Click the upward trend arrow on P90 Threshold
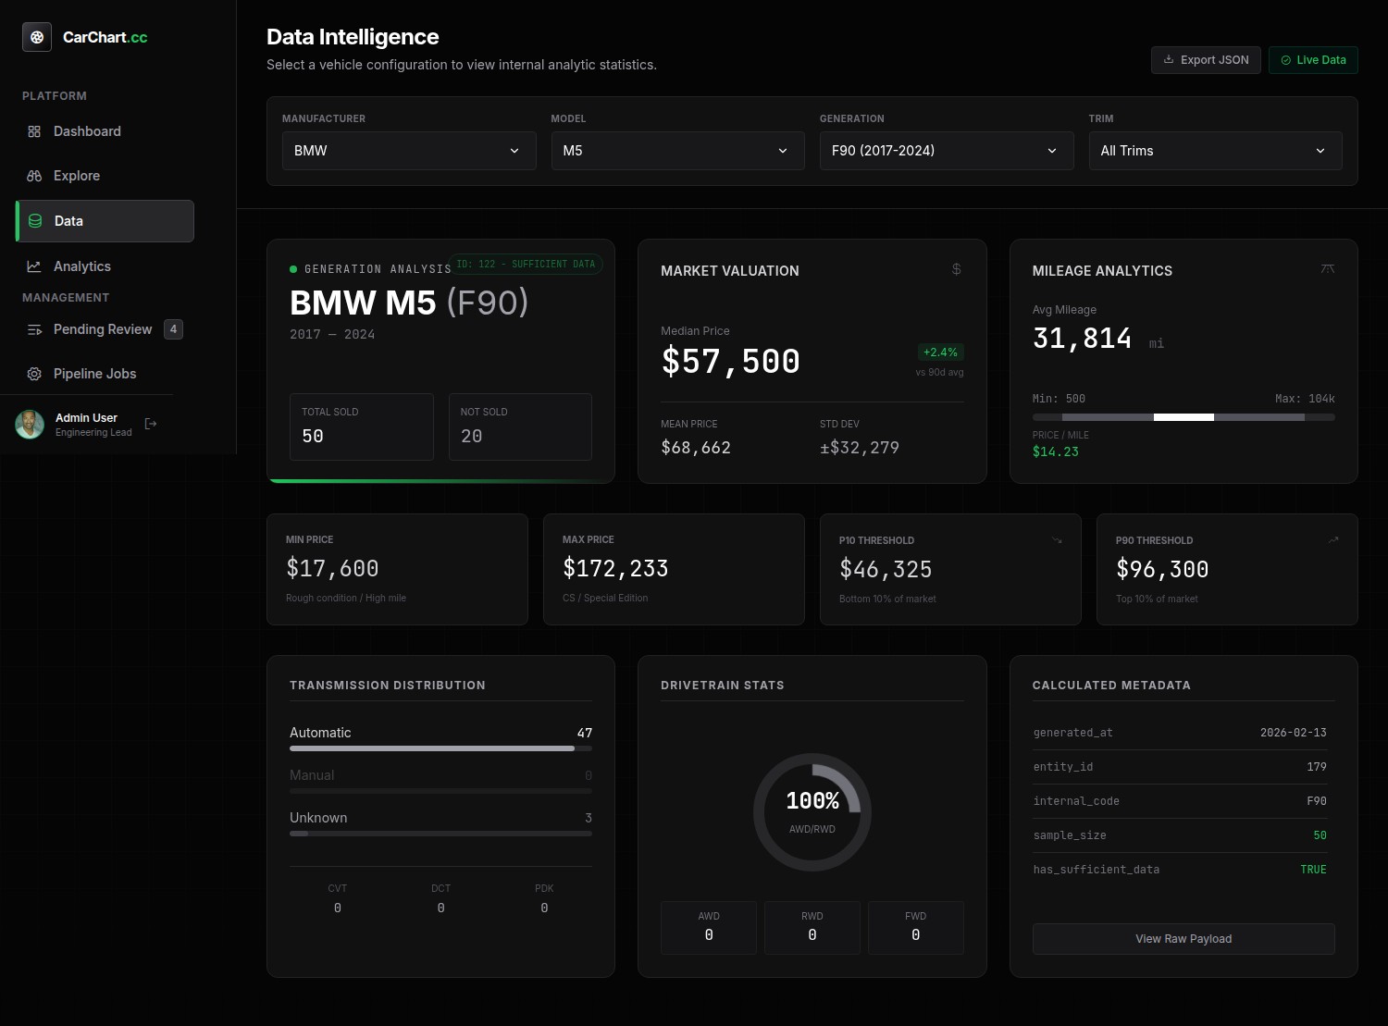Viewport: 1388px width, 1026px height. coord(1333,538)
